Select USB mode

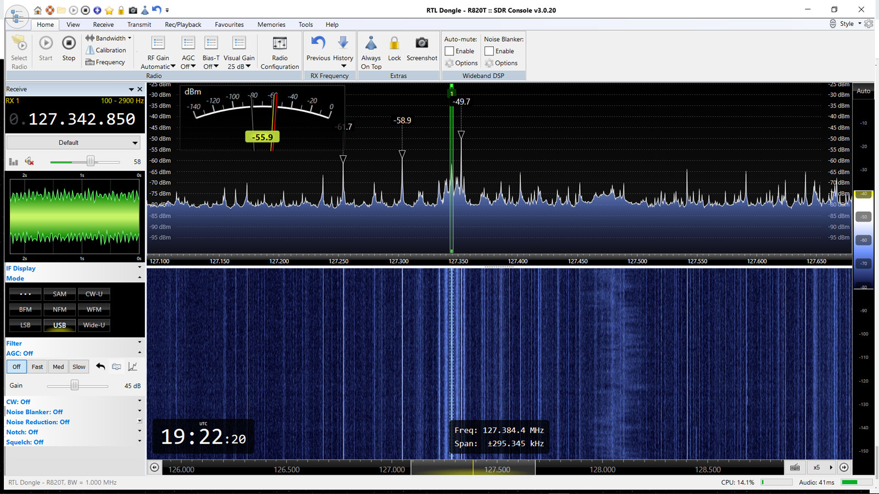[x=59, y=325]
